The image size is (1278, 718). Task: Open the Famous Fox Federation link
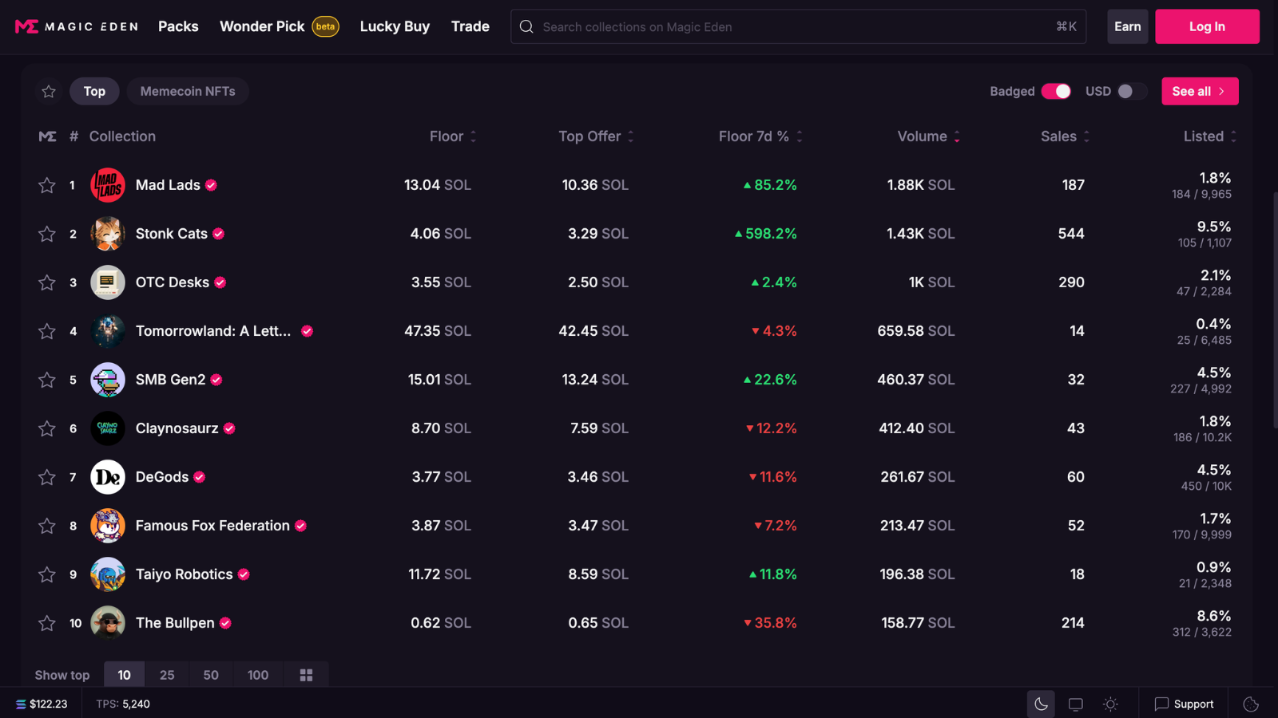[x=212, y=526]
